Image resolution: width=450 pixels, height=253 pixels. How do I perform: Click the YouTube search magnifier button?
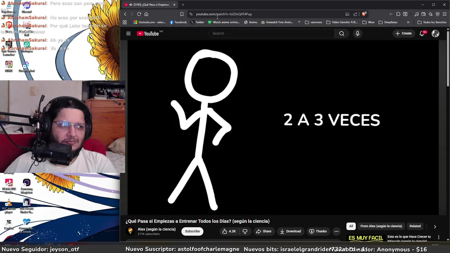[x=341, y=33]
